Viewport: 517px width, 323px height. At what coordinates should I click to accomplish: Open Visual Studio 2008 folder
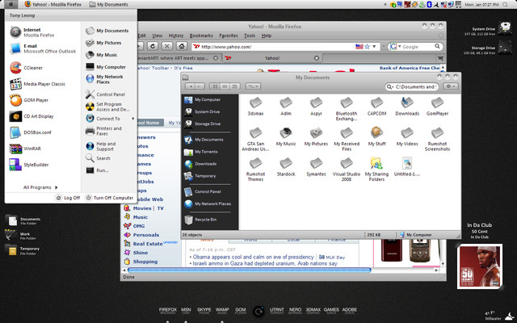tap(347, 170)
